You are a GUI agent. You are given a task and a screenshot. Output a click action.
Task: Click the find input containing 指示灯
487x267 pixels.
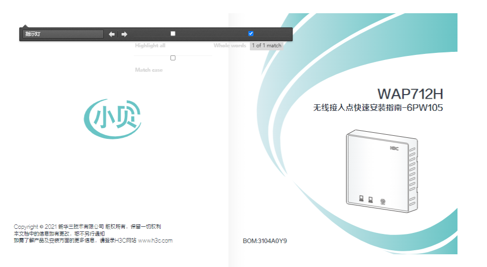tap(63, 34)
